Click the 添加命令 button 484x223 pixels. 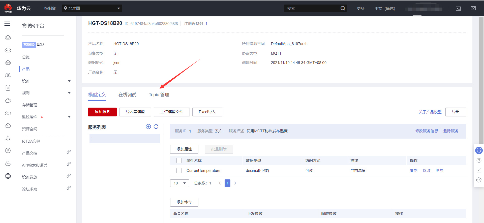coord(184,202)
